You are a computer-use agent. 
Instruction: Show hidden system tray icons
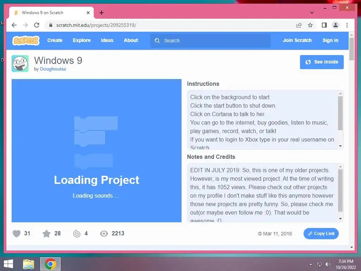tap(311, 264)
